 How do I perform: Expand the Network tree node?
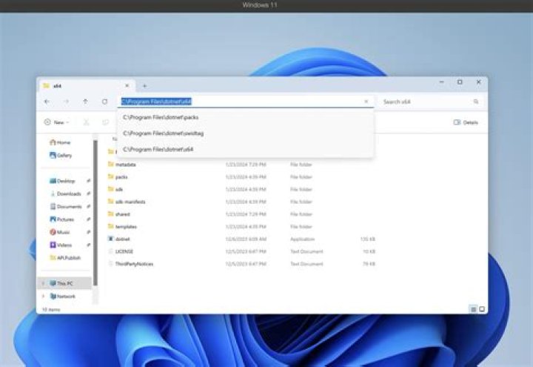pos(43,296)
